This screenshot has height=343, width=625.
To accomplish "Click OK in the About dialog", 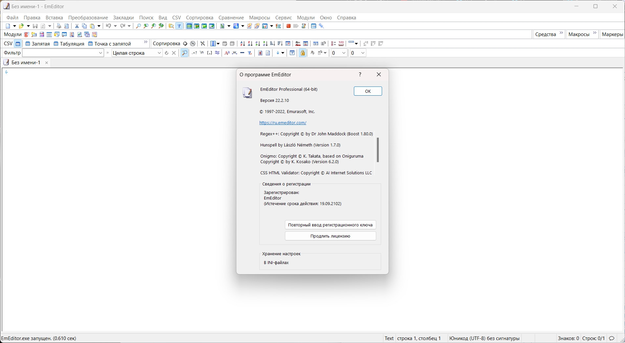I will [x=367, y=91].
